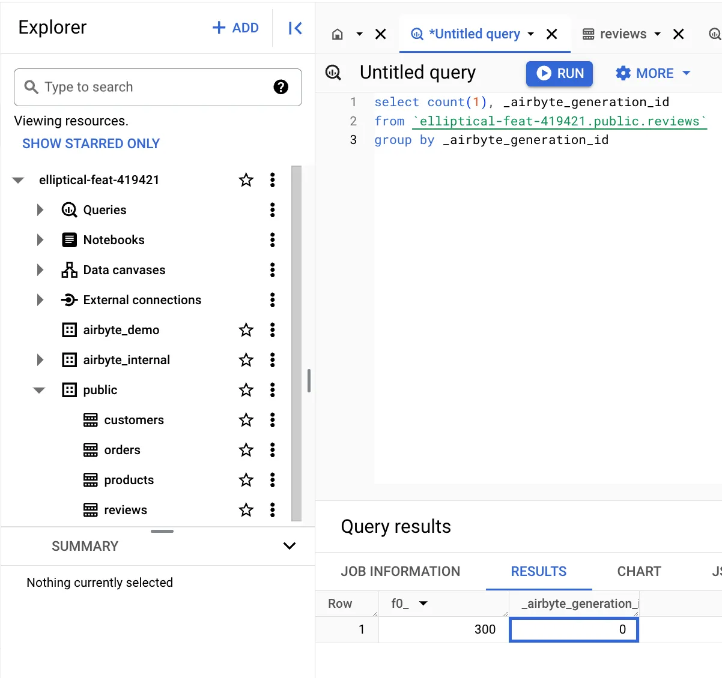Click the Explorer tree vertical scrollbar
Image resolution: width=722 pixels, height=678 pixels.
296,343
